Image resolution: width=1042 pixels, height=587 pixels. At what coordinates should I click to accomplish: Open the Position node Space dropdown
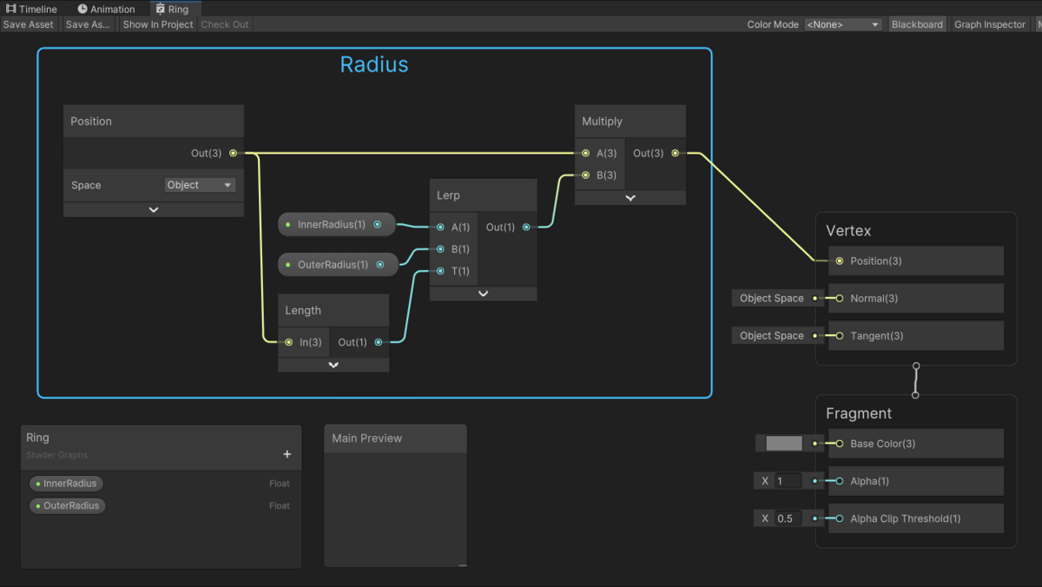[201, 185]
